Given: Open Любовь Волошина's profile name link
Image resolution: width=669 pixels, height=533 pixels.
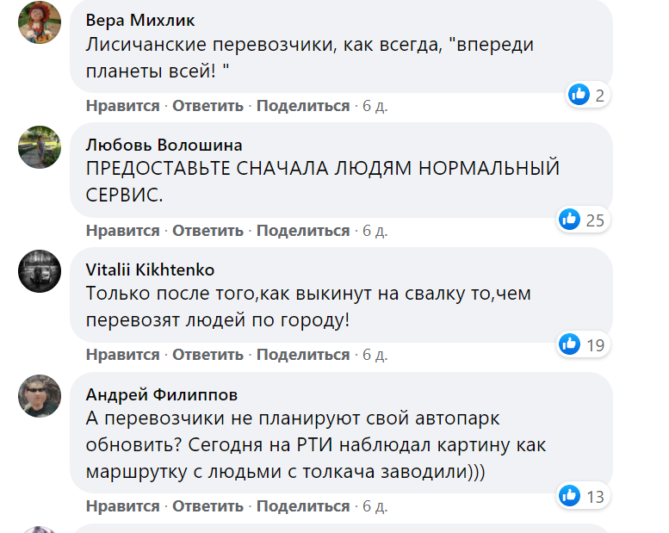Looking at the screenshot, I should coord(164,145).
